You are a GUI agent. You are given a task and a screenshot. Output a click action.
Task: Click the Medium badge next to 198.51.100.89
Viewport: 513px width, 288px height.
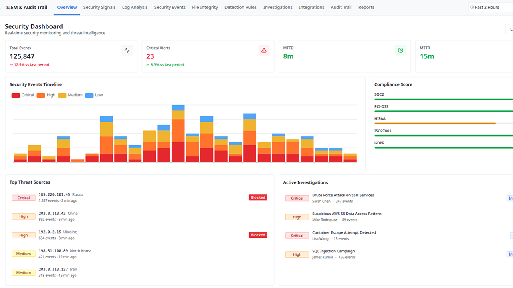pos(24,254)
